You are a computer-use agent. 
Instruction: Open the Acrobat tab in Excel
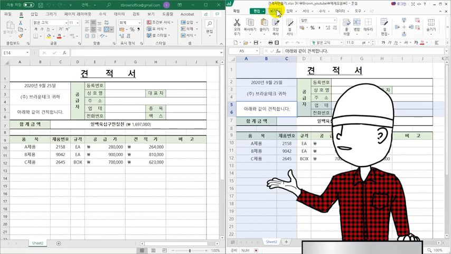click(x=187, y=14)
